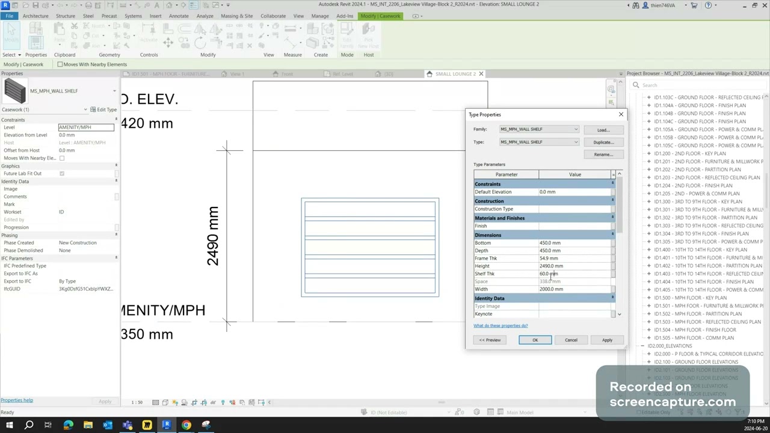This screenshot has width=770, height=433.
Task: Collapse the Dimensions group in Type Parameters
Action: click(x=612, y=235)
